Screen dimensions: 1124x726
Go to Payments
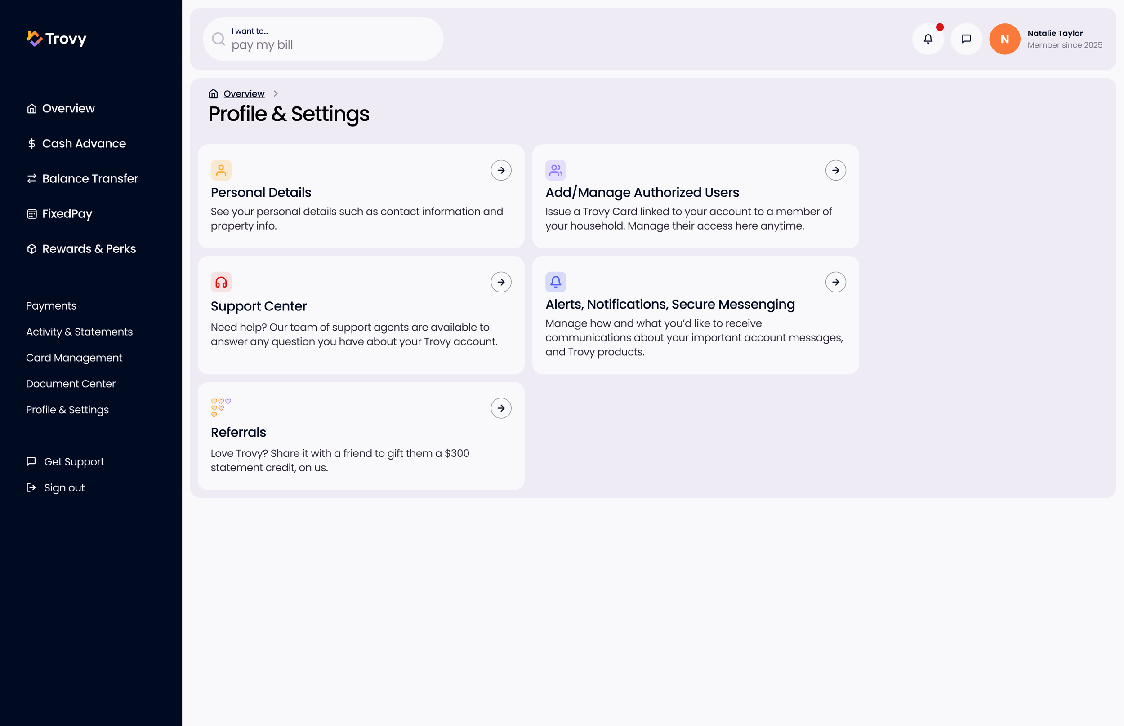pyautogui.click(x=51, y=306)
